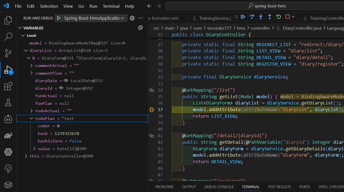Toggle the eye icon next to diaryDate

(x=66, y=81)
